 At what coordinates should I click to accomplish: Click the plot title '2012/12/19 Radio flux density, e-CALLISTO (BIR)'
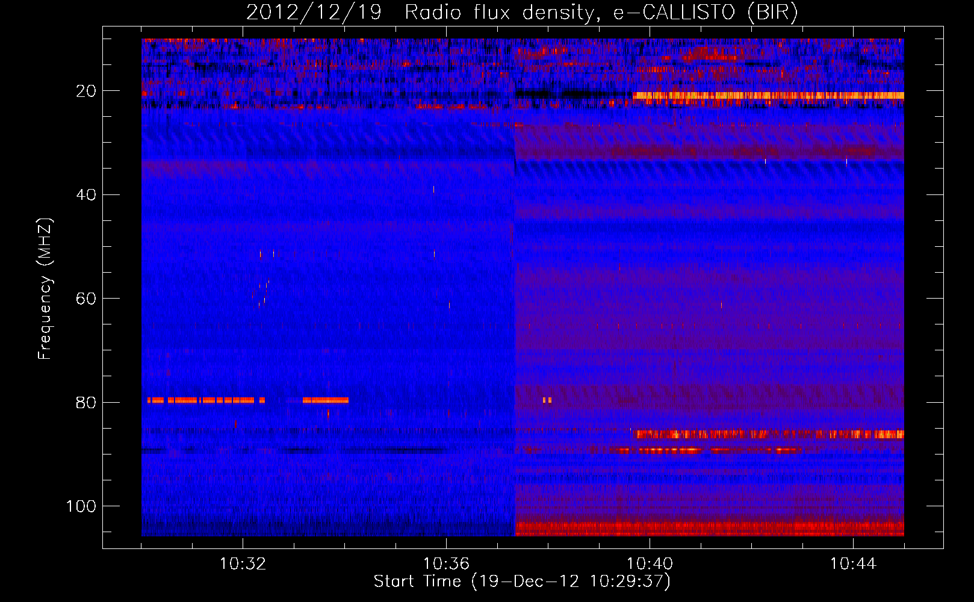pos(522,12)
